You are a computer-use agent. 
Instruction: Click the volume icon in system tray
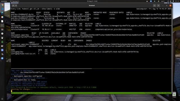click(171, 1)
